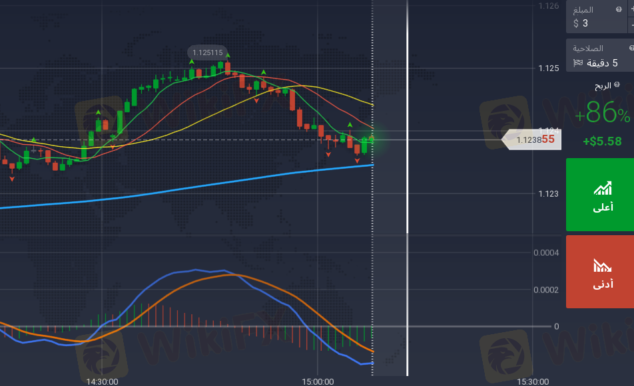Click the help icon beside الربح label
The height and width of the screenshot is (386, 634).
(x=617, y=84)
